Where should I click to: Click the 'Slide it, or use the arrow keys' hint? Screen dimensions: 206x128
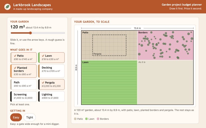(x=37, y=41)
